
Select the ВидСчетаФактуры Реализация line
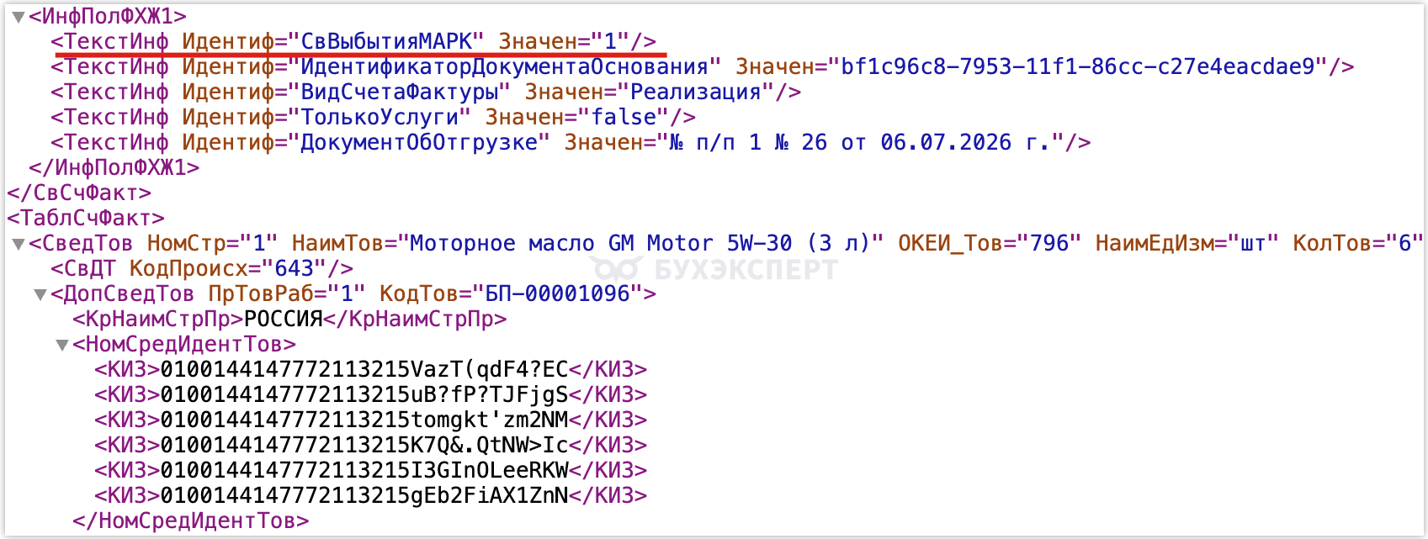tap(426, 92)
